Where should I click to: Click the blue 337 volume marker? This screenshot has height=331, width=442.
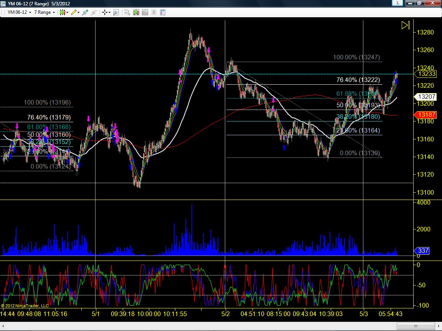click(422, 251)
